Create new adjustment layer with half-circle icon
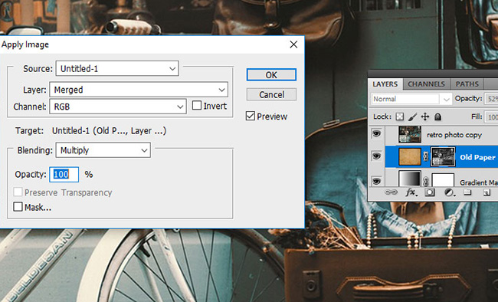The height and width of the screenshot is (302, 498). [x=449, y=192]
